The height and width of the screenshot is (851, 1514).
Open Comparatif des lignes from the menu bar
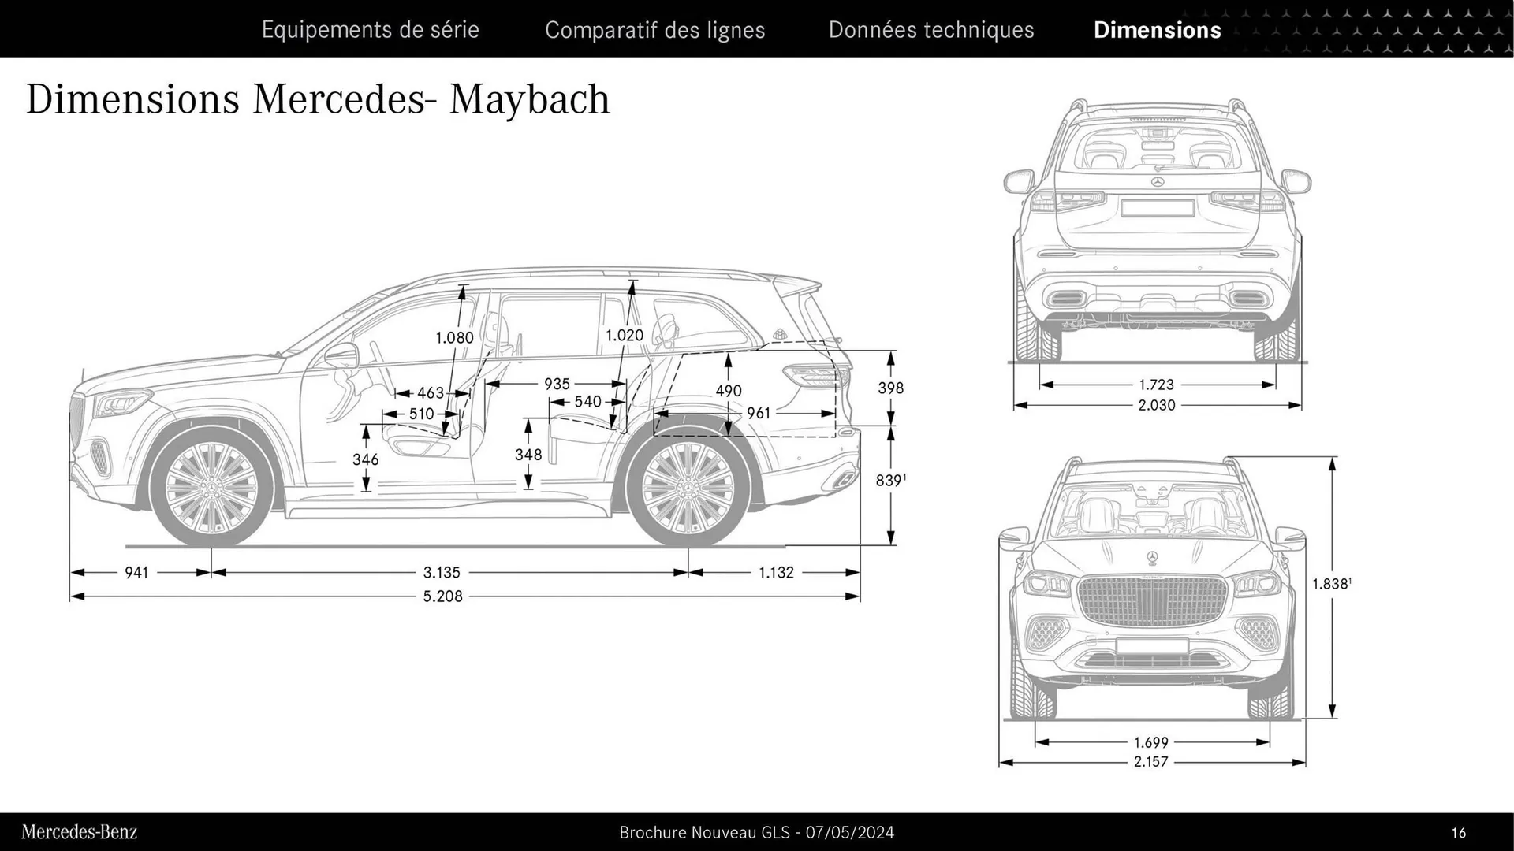655,30
